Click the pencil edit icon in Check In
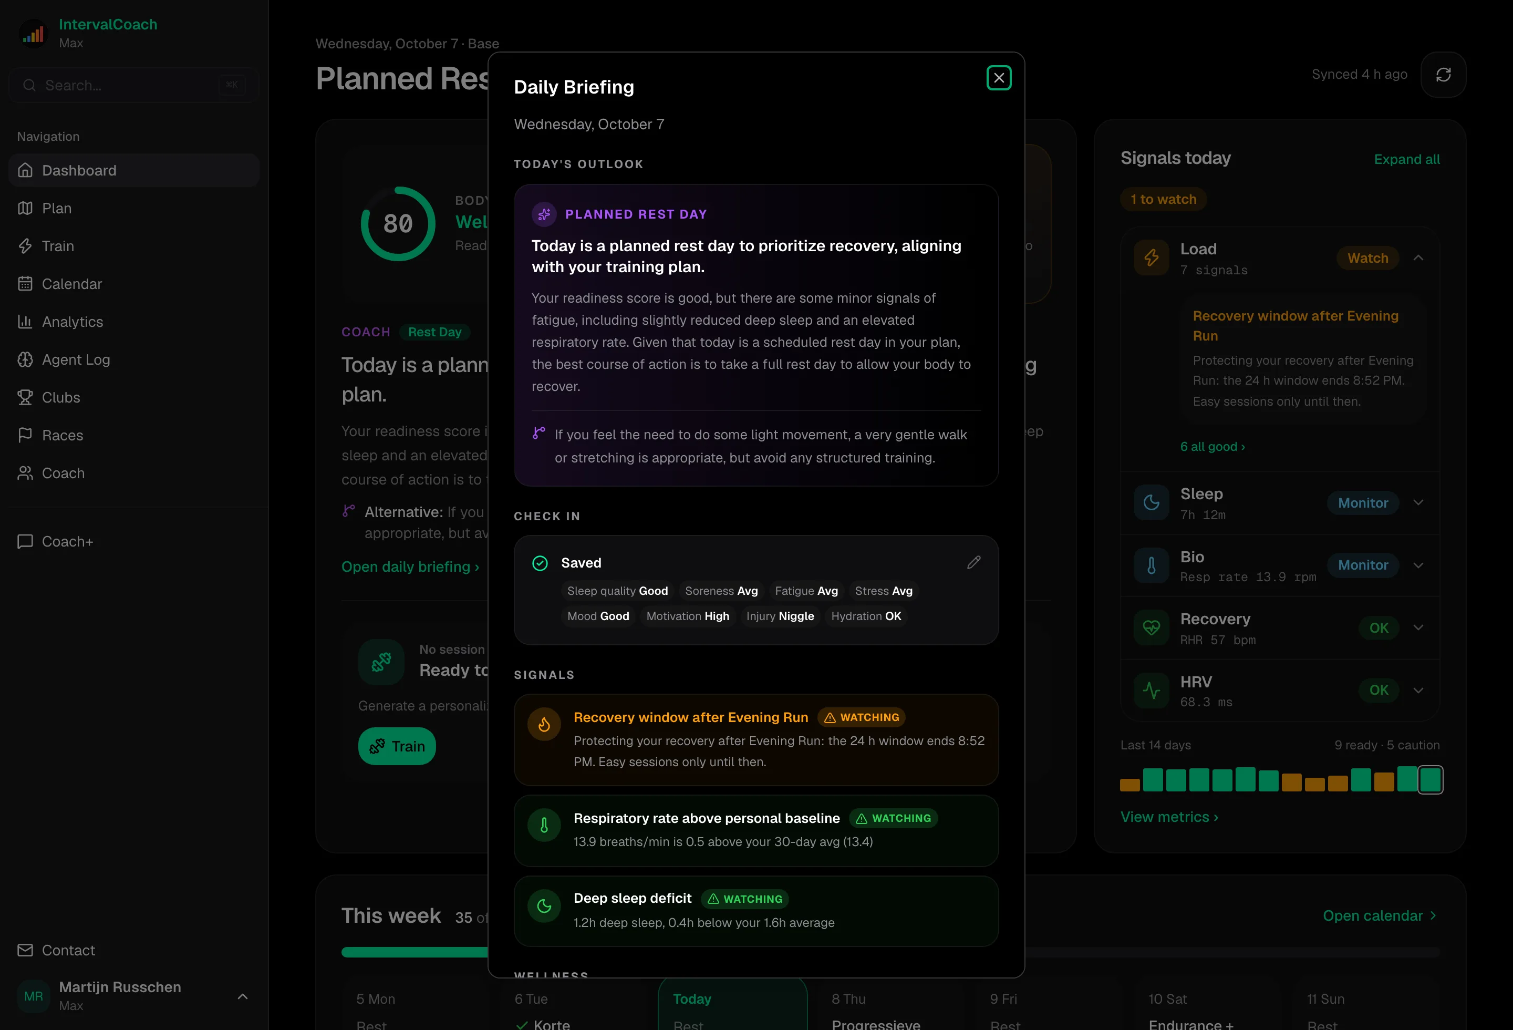 [973, 562]
